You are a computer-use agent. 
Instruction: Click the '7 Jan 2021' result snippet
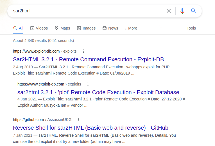pyautogui.click(x=94, y=138)
